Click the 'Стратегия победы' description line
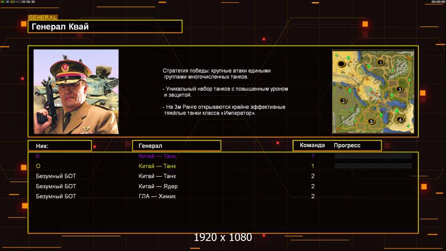 216,74
